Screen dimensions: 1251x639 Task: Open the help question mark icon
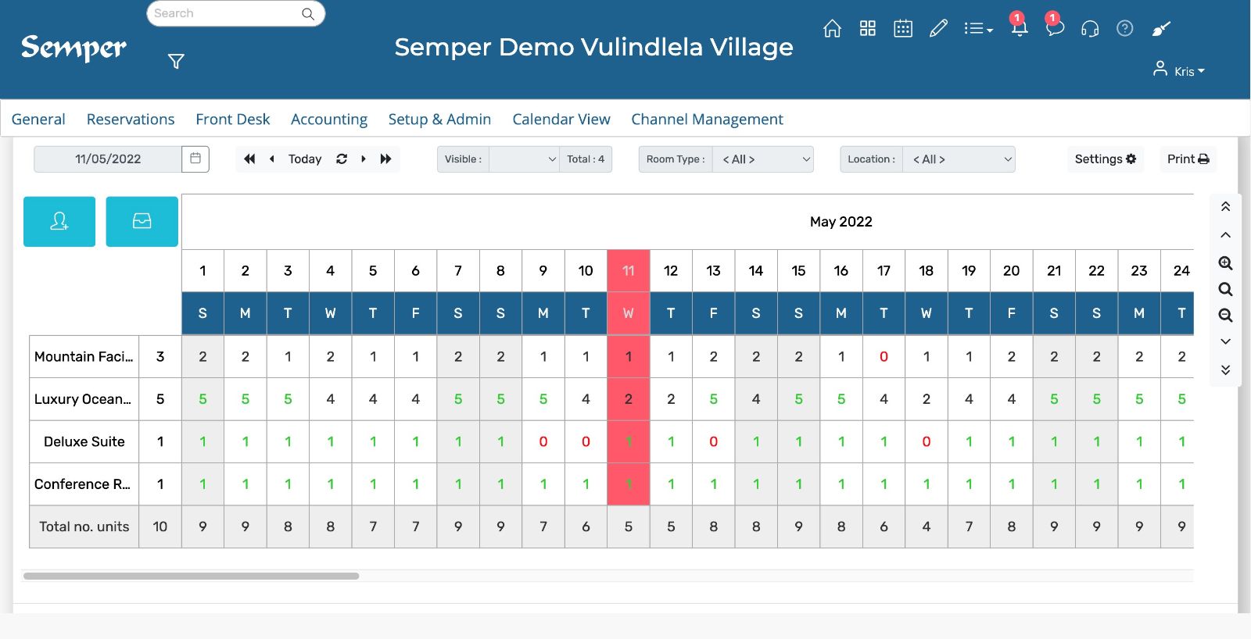1124,29
